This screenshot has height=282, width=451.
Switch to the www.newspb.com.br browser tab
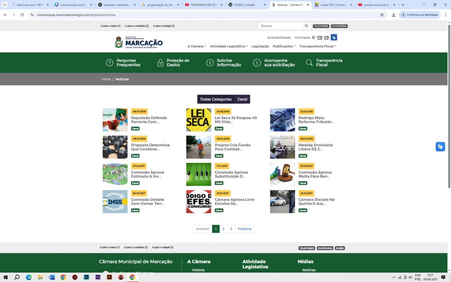(x=74, y=5)
